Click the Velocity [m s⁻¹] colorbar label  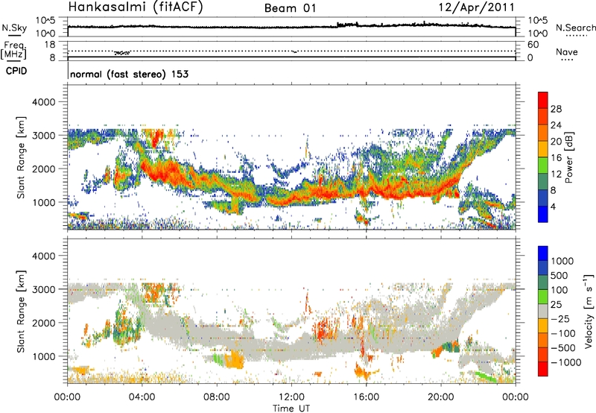pyautogui.click(x=580, y=312)
